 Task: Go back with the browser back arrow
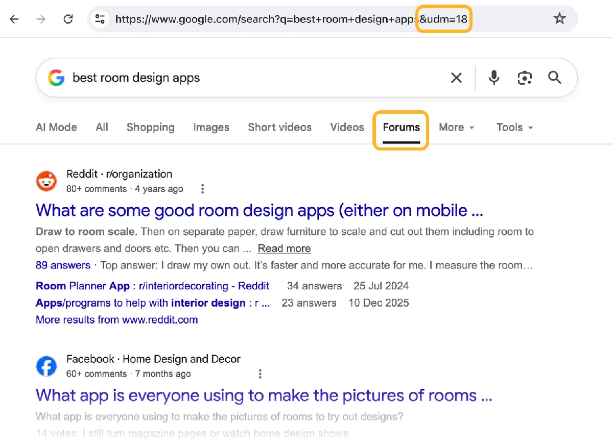point(14,19)
